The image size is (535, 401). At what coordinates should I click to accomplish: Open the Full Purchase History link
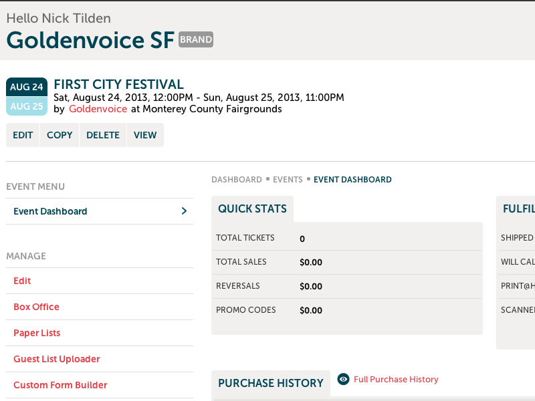(396, 379)
